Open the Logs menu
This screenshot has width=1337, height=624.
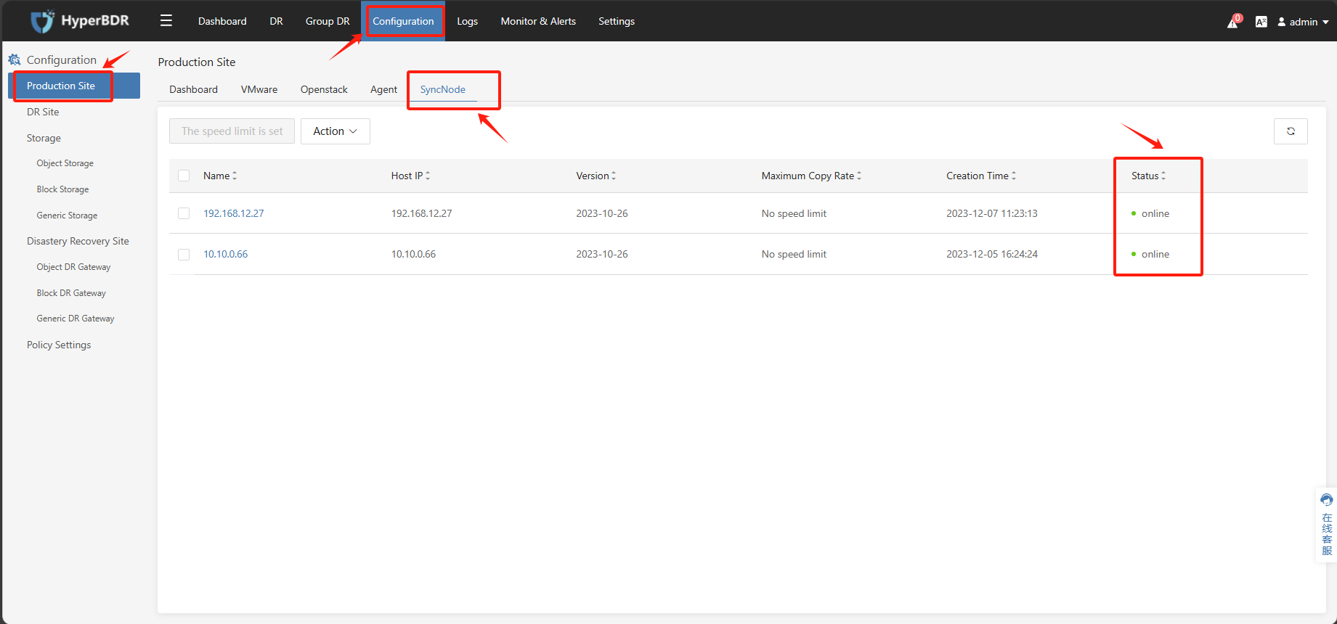tap(467, 21)
